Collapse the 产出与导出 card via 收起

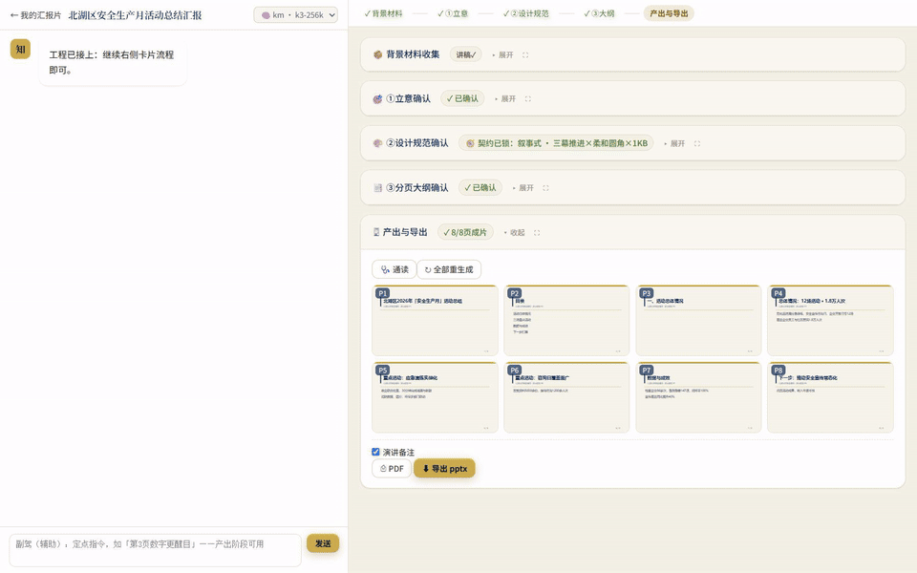coord(517,233)
